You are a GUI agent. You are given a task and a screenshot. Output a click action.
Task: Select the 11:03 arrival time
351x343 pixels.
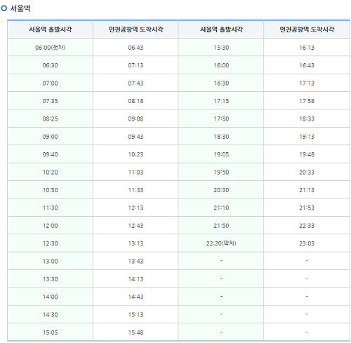[x=135, y=173]
